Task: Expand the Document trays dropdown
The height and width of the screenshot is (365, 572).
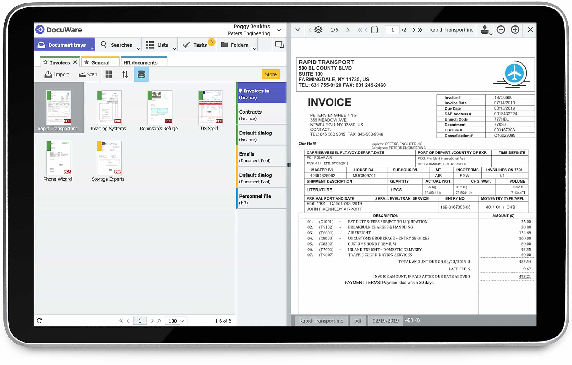Action: [x=92, y=48]
